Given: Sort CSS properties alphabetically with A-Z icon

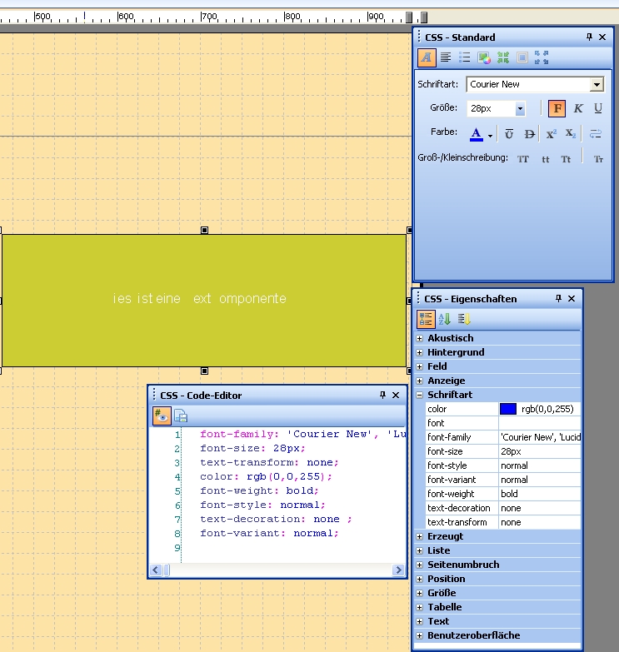Looking at the screenshot, I should pyautogui.click(x=445, y=319).
